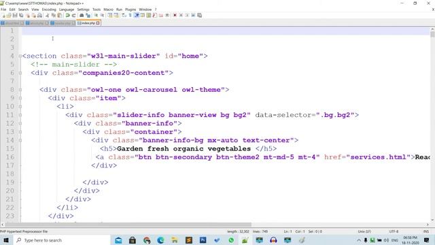Viewport: 435px width, 245px height.
Task: Collapse container div fold on line 13
Action: (20, 132)
